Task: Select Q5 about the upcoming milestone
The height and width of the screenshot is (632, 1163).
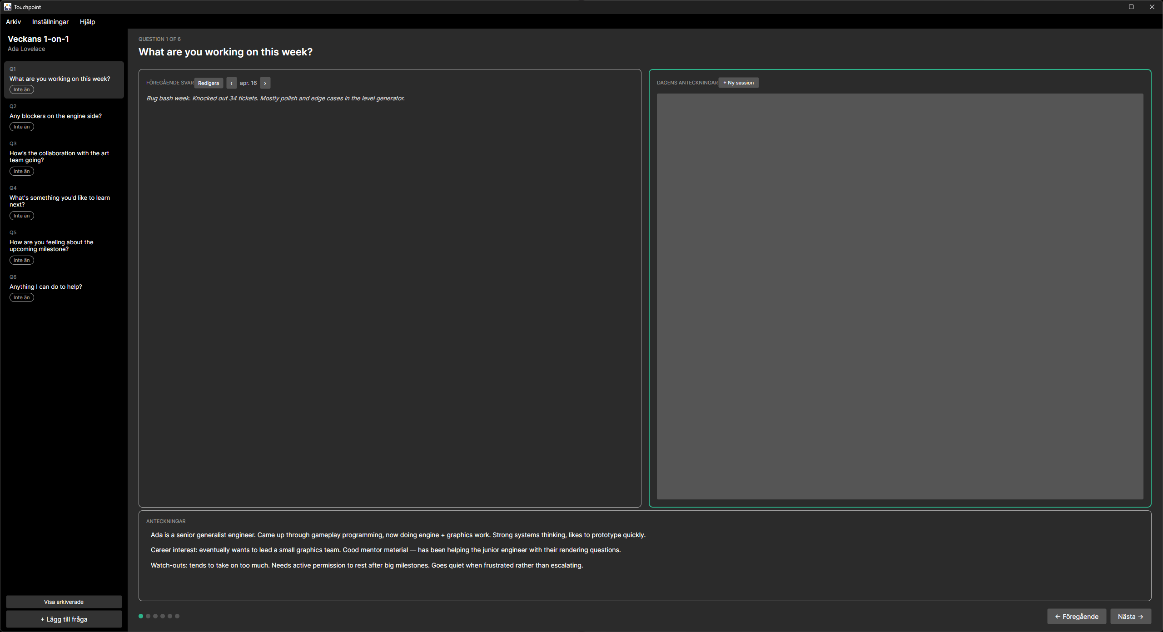Action: coord(51,246)
